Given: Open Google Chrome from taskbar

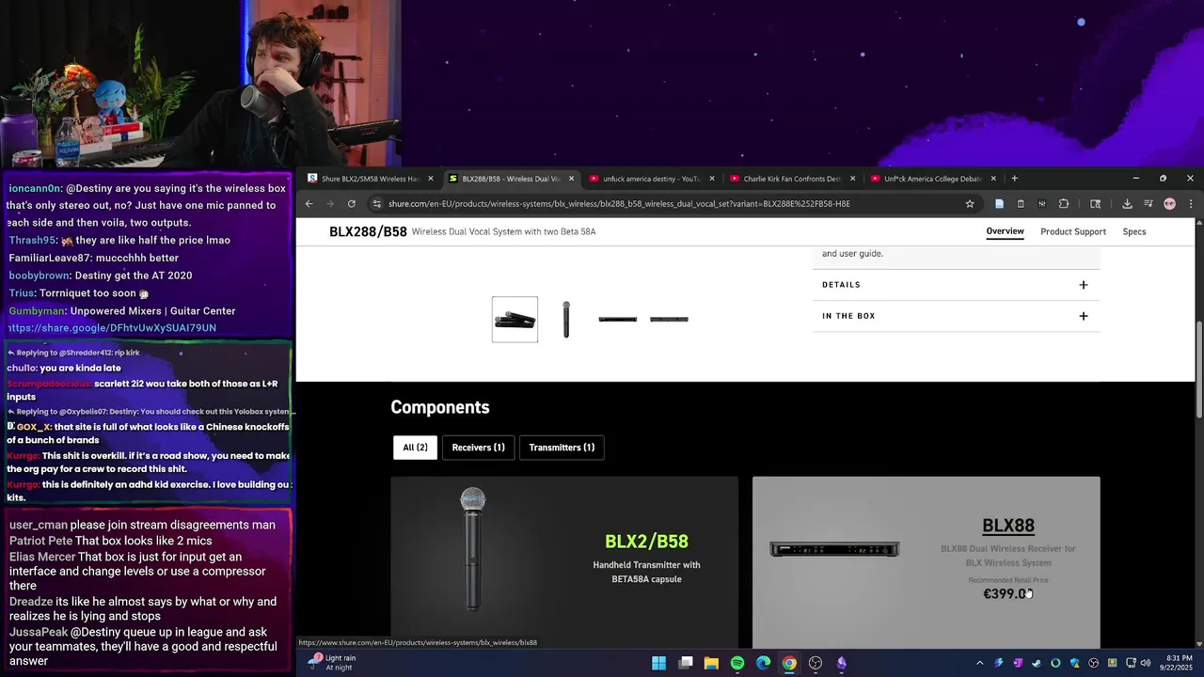Looking at the screenshot, I should pyautogui.click(x=789, y=663).
